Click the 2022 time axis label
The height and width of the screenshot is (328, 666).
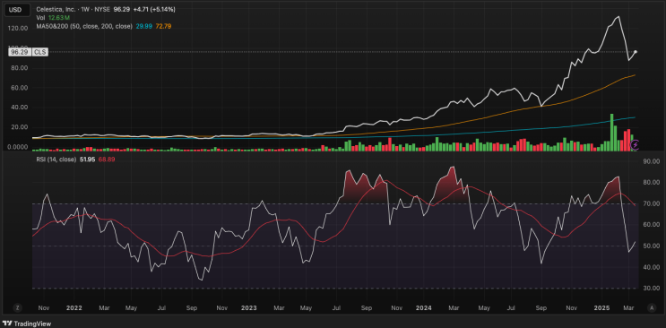tap(74, 307)
